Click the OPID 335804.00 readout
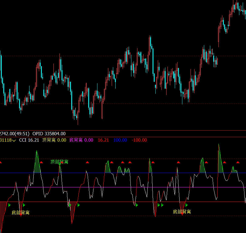 pyautogui.click(x=49, y=134)
